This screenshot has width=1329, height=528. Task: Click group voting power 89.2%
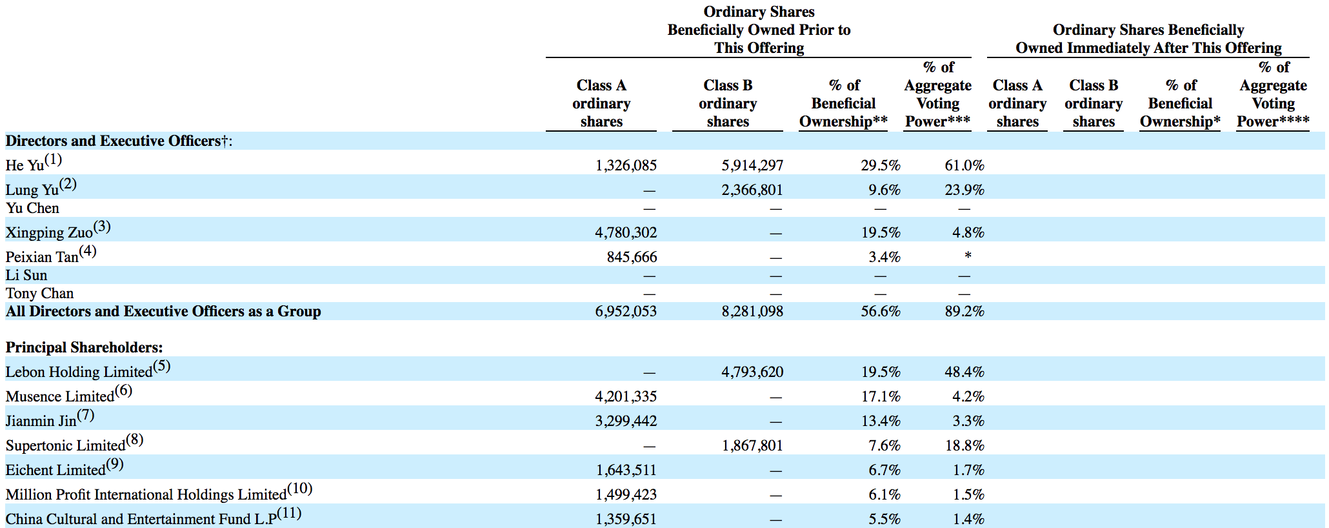pos(964,311)
